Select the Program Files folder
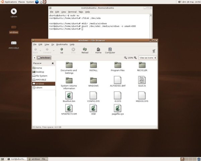This screenshot has height=161, width=201. point(118,67)
